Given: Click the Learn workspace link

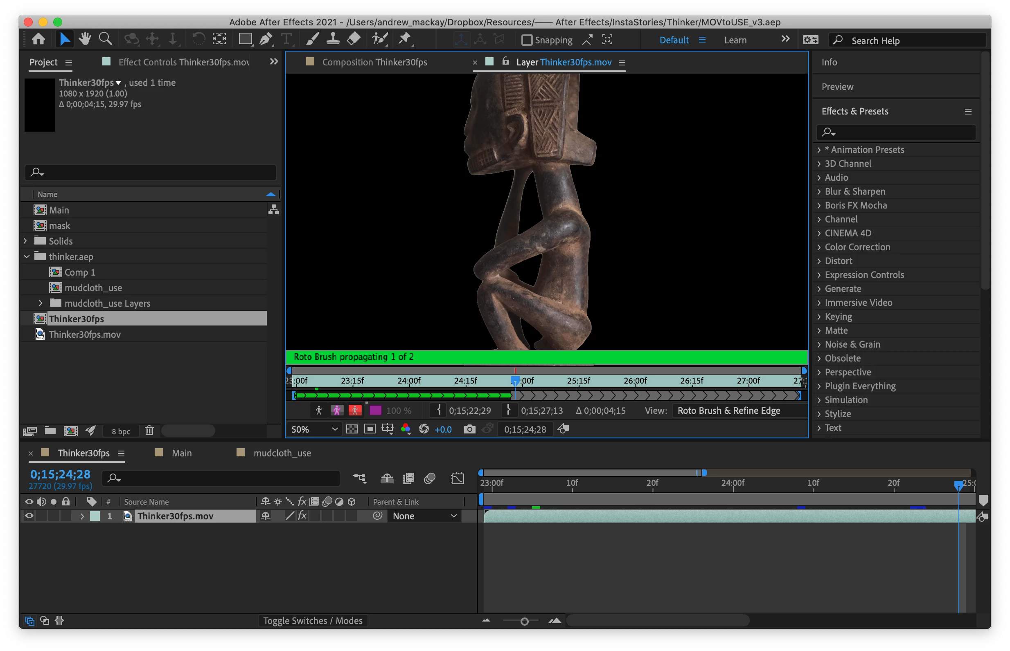Looking at the screenshot, I should coord(735,40).
